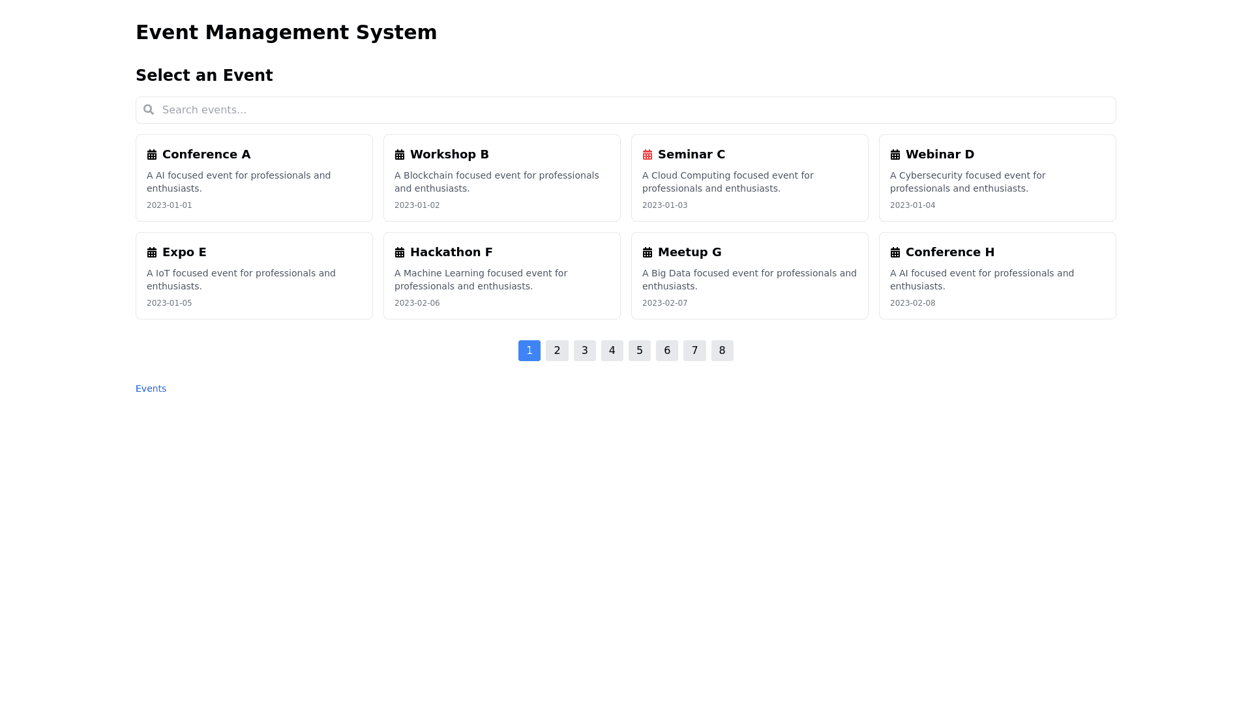Click calendar icon beside Meetup G
The width and height of the screenshot is (1252, 704).
click(648, 252)
